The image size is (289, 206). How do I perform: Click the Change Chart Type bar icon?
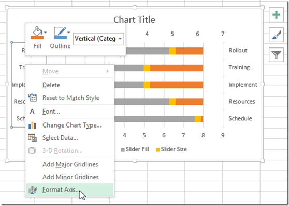click(x=33, y=125)
